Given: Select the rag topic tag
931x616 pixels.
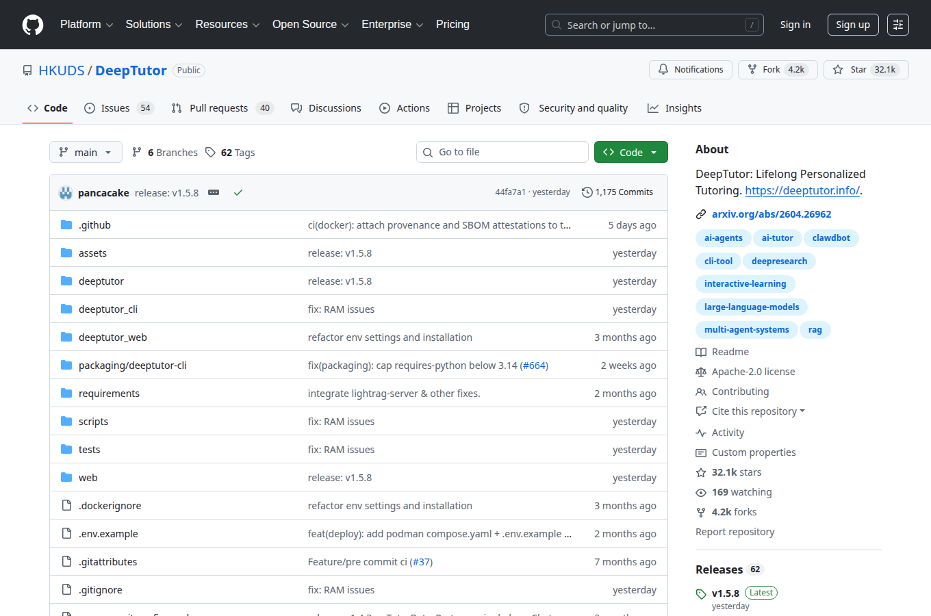Looking at the screenshot, I should pos(815,330).
